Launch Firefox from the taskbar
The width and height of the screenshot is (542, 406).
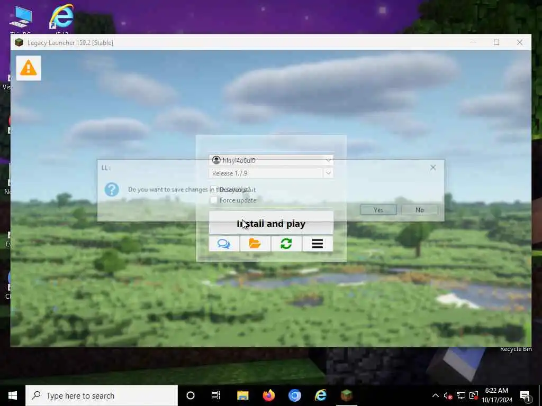268,395
